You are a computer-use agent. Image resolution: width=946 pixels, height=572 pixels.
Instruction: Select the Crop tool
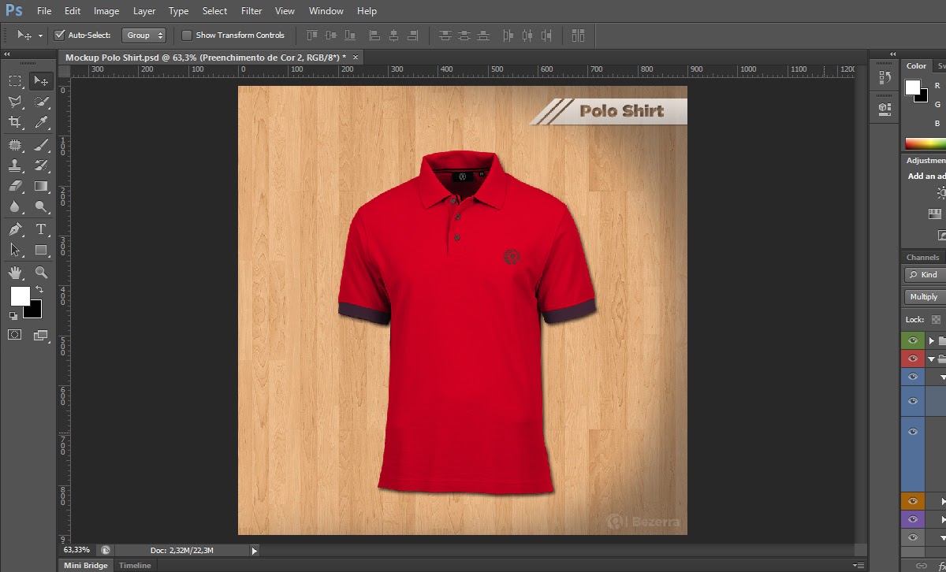17,120
